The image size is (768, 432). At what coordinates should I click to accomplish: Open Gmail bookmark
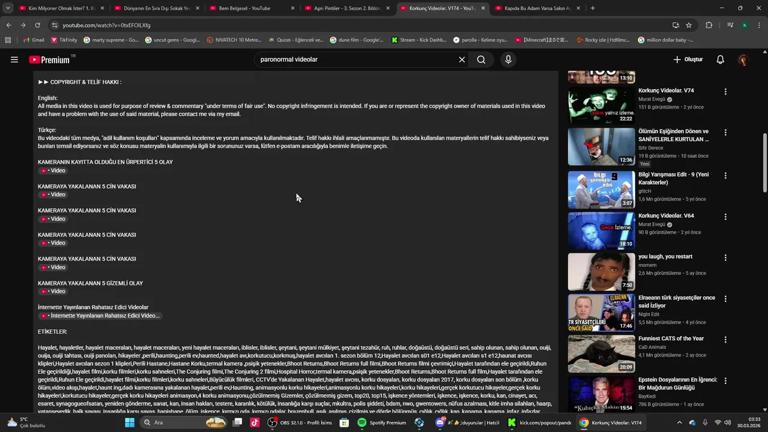34,40
